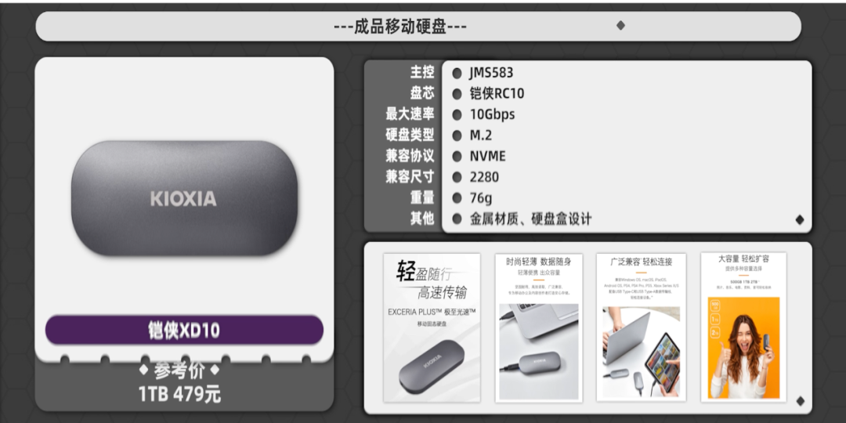Click the 成品移动硬盘 header title
846x423 pixels.
[x=399, y=26]
